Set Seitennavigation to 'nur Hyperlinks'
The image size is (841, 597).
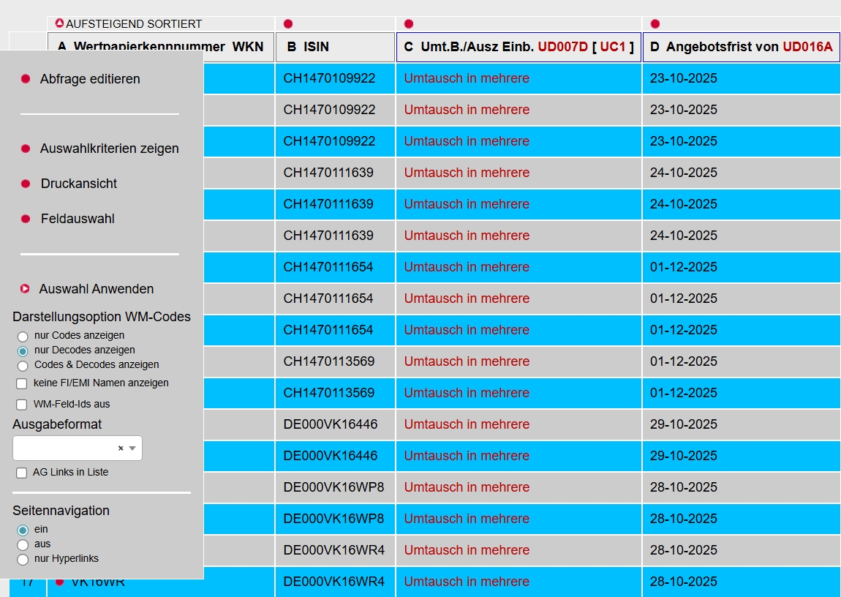[x=23, y=560]
